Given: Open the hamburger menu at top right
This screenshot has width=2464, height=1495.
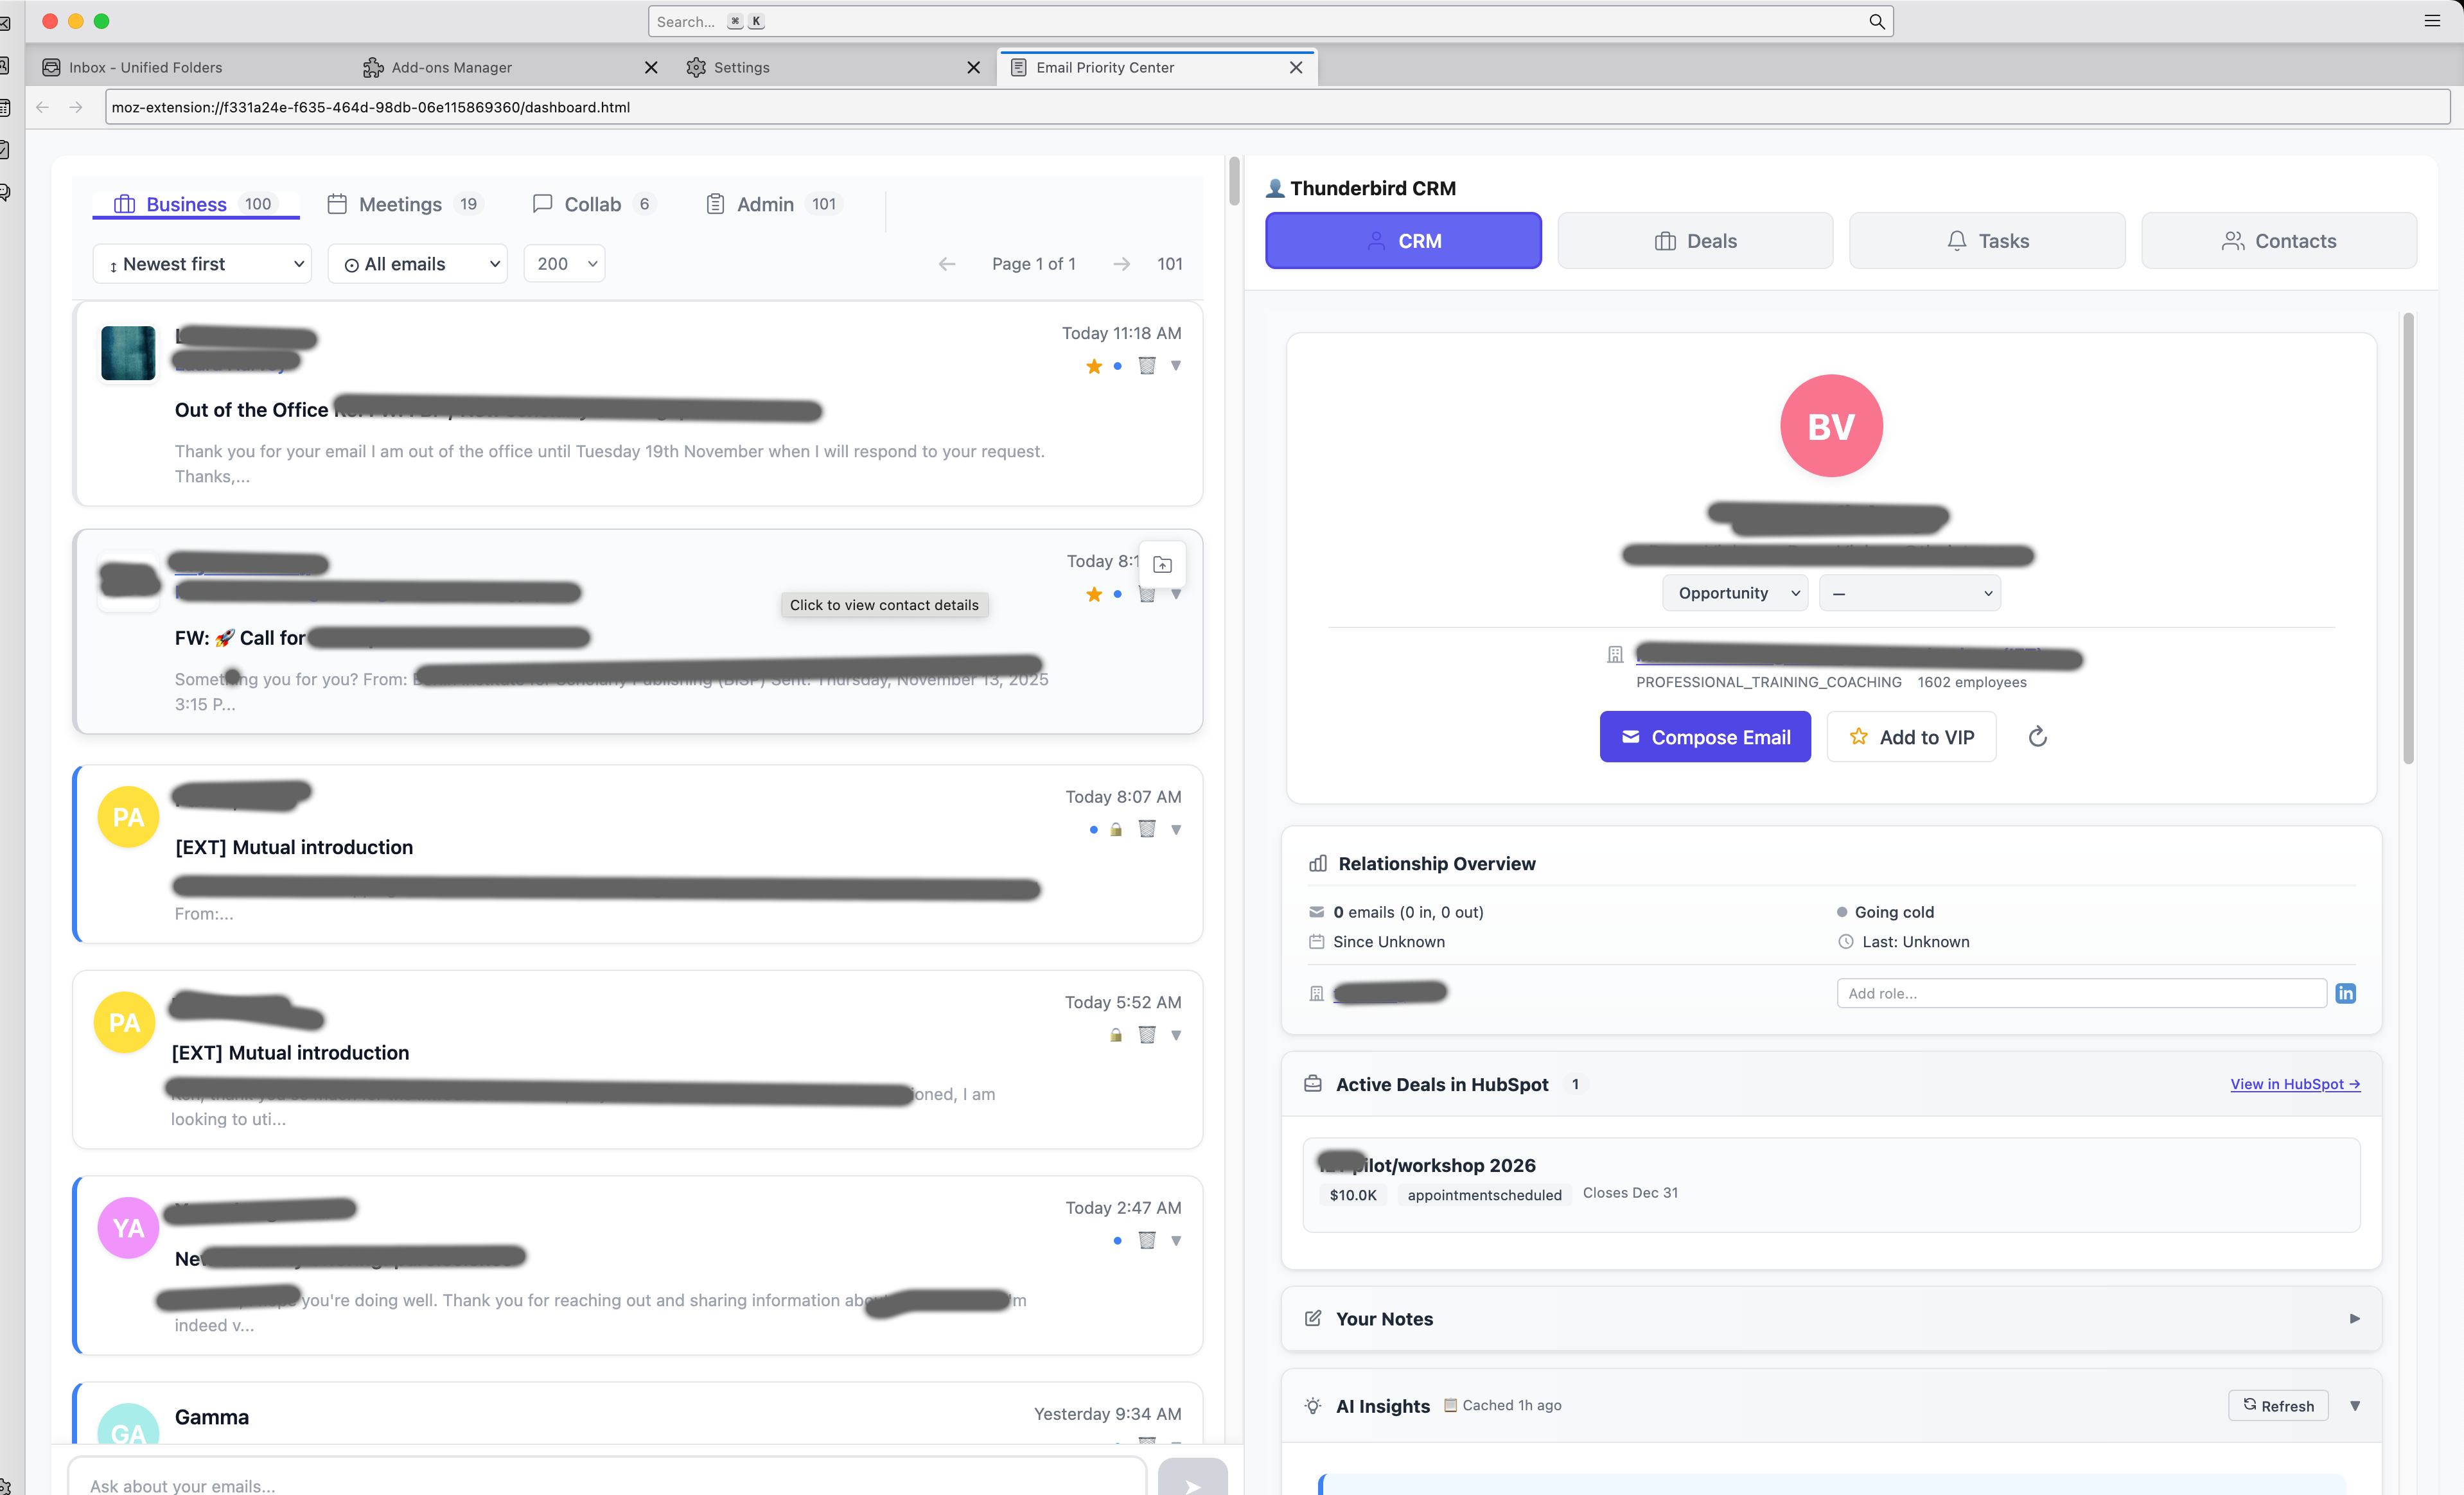Looking at the screenshot, I should coord(2432,21).
